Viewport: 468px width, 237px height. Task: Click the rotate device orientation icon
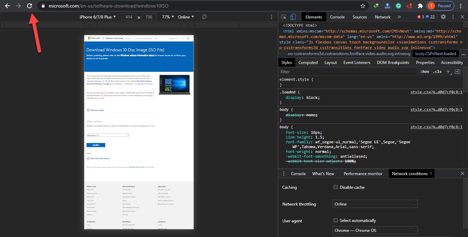tap(204, 17)
